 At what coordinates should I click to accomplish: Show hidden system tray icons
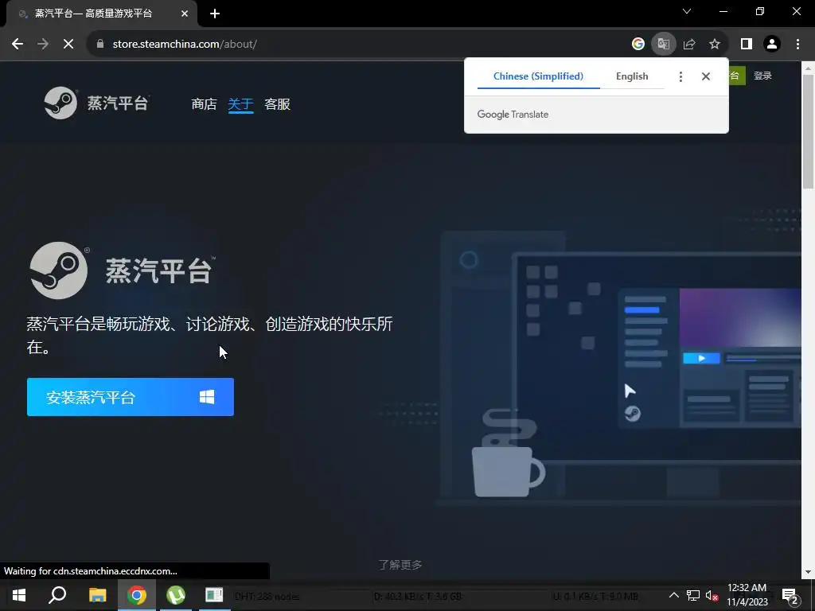click(673, 595)
